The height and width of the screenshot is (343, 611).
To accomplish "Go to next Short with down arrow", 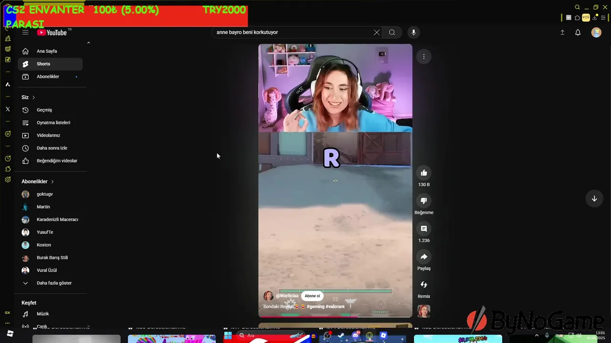I will (594, 199).
